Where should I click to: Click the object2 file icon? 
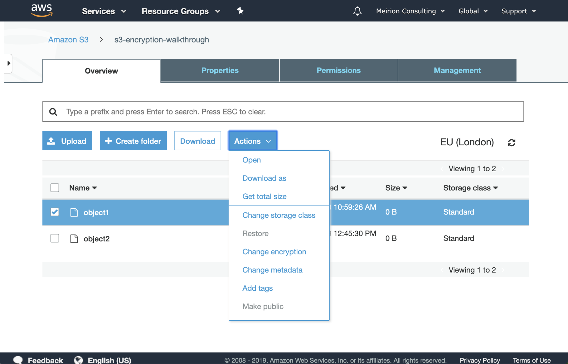pos(74,239)
